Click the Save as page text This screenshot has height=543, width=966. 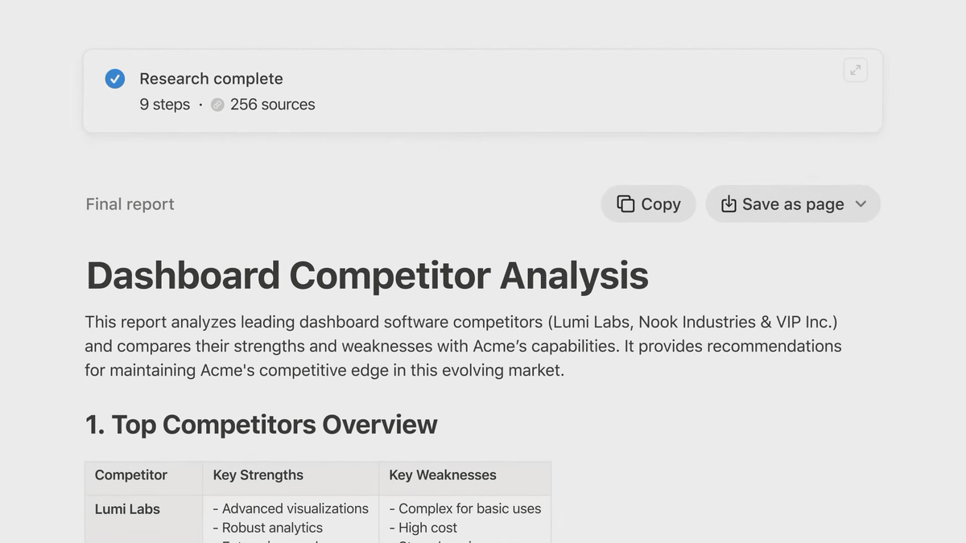point(793,204)
